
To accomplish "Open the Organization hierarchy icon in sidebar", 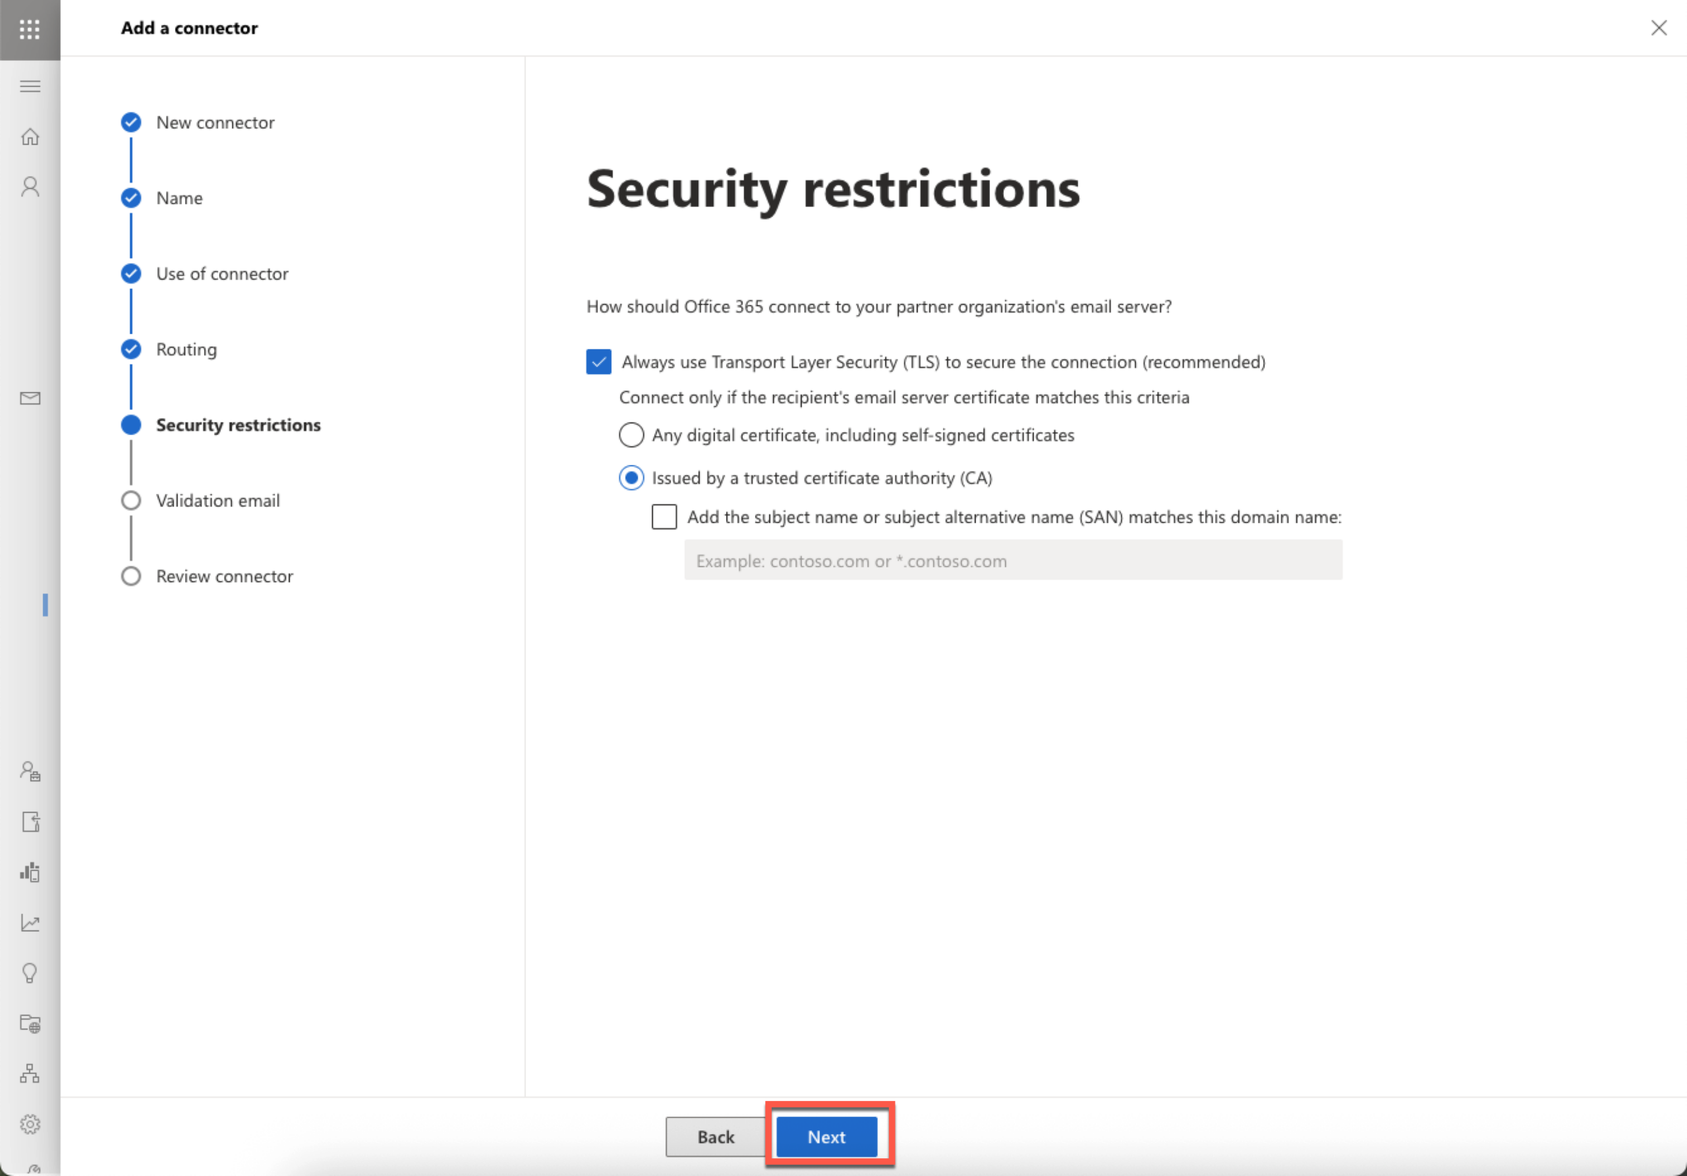I will 30,1073.
